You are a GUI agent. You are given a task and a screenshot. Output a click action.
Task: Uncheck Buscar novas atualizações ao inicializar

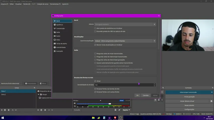tap(95, 45)
